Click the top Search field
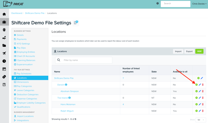The width and height of the screenshot is (208, 123). tap(175, 4)
